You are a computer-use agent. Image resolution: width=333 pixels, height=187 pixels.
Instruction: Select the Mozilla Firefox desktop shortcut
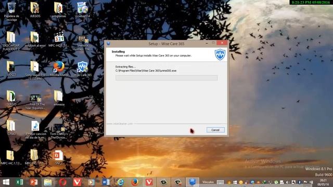(59, 69)
